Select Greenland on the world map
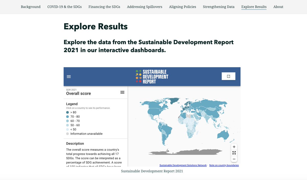The image size is (307, 180). 174,100
